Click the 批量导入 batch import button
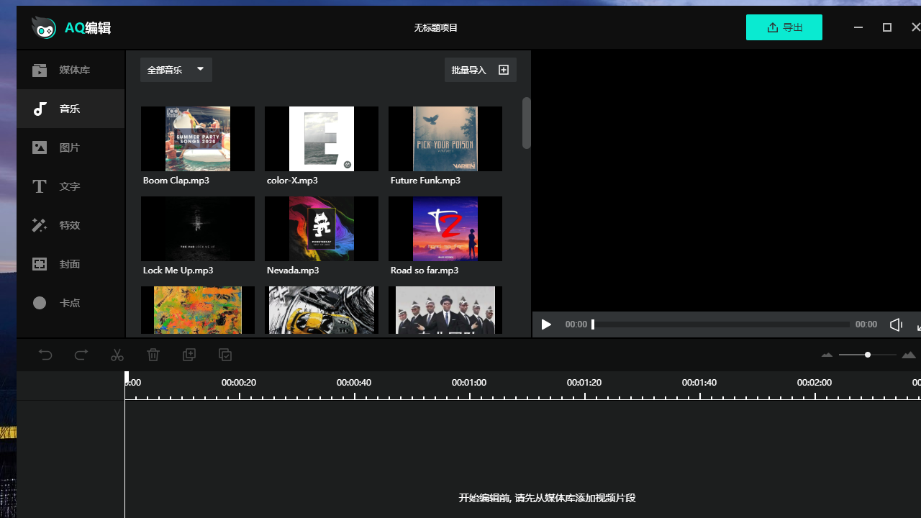Screen dimensions: 921x518 (480, 70)
